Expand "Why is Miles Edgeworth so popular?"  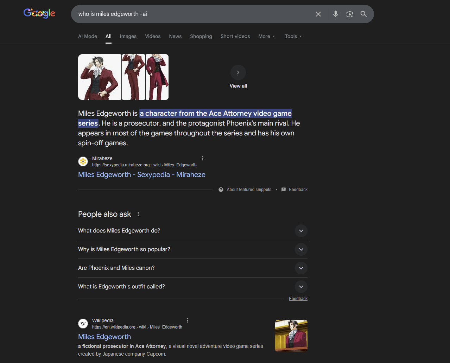301,249
